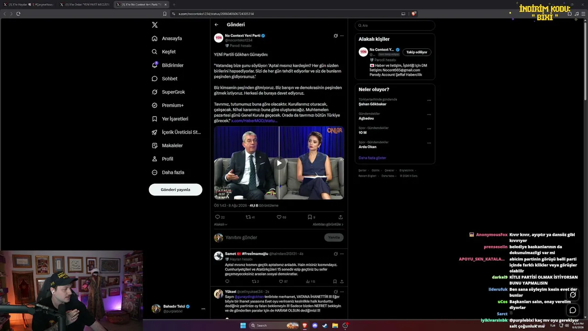The image size is (588, 331).
Task: Click the Yanıtını gönder reply field
Action: (273, 237)
